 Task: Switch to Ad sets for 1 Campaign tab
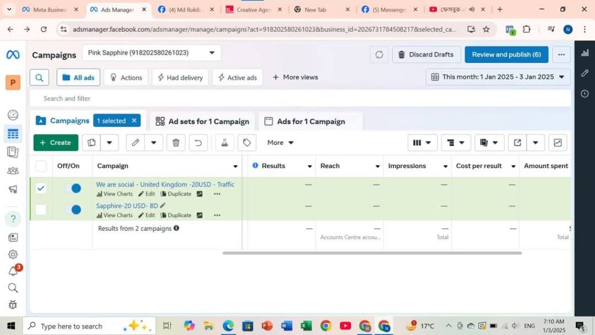[203, 122]
